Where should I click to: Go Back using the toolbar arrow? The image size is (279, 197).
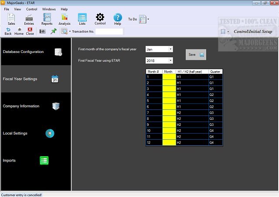click(x=8, y=31)
